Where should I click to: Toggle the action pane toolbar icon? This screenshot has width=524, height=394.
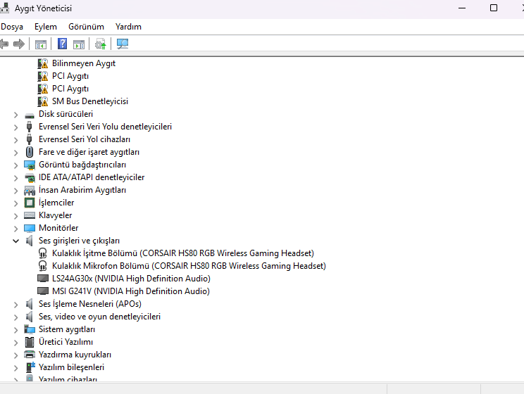[x=79, y=44]
